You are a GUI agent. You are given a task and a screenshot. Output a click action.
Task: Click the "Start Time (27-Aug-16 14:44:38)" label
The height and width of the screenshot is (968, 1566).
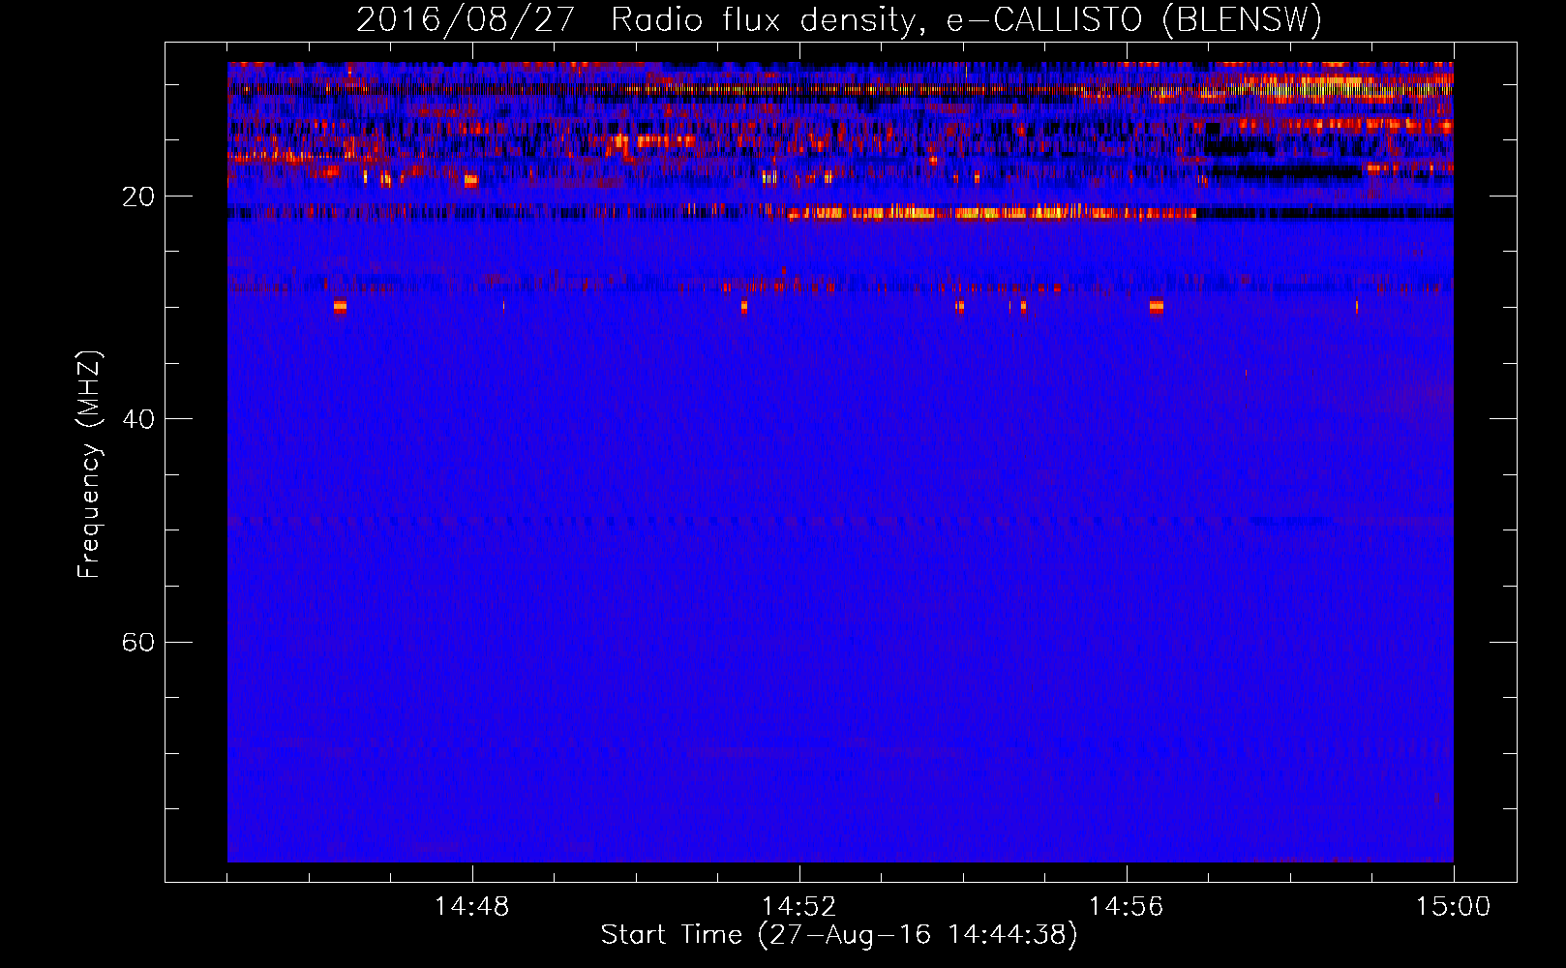coord(839,935)
